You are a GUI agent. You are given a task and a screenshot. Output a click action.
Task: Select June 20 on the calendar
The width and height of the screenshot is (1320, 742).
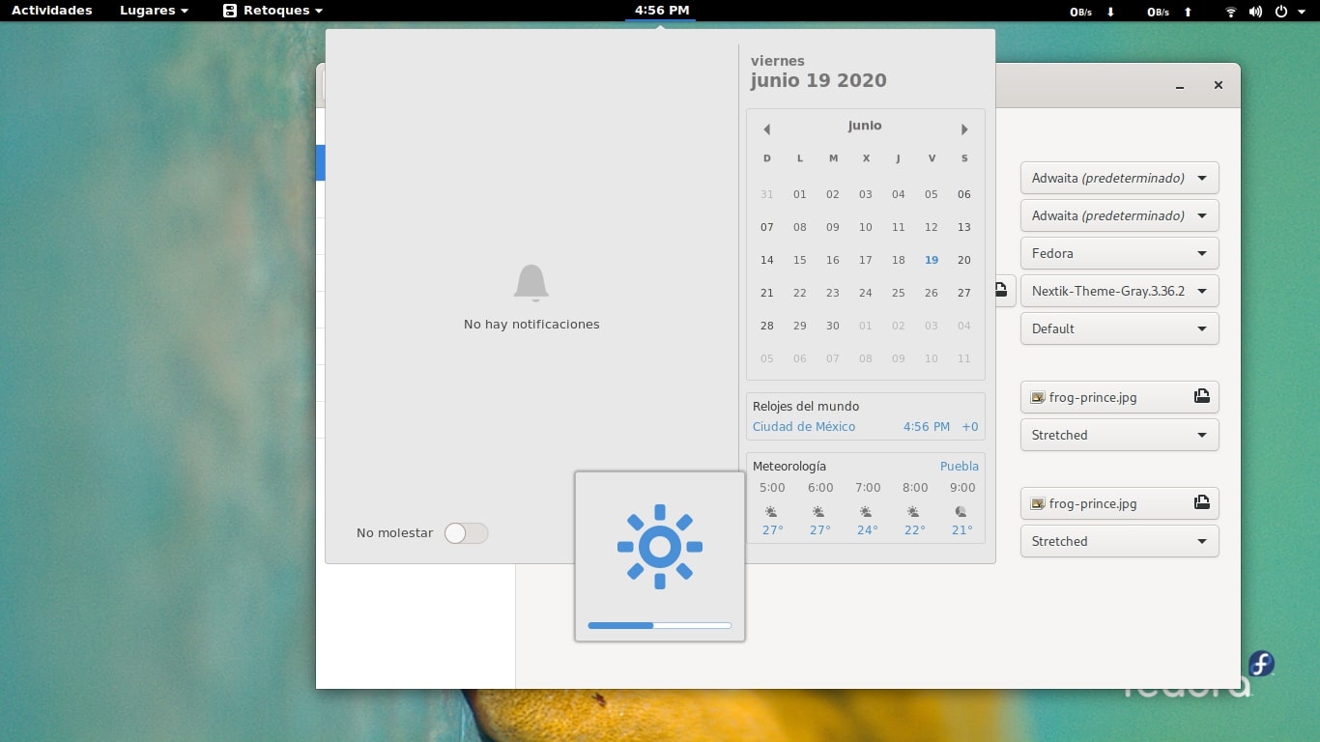963,260
